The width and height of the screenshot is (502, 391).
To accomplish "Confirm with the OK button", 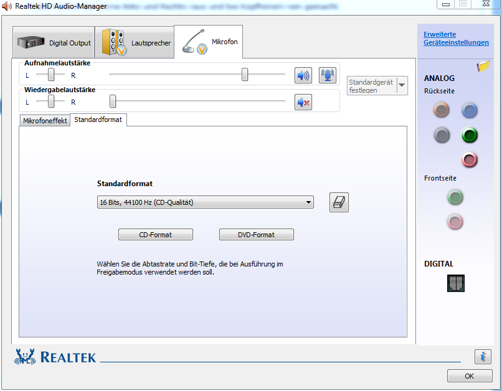I will click(470, 376).
